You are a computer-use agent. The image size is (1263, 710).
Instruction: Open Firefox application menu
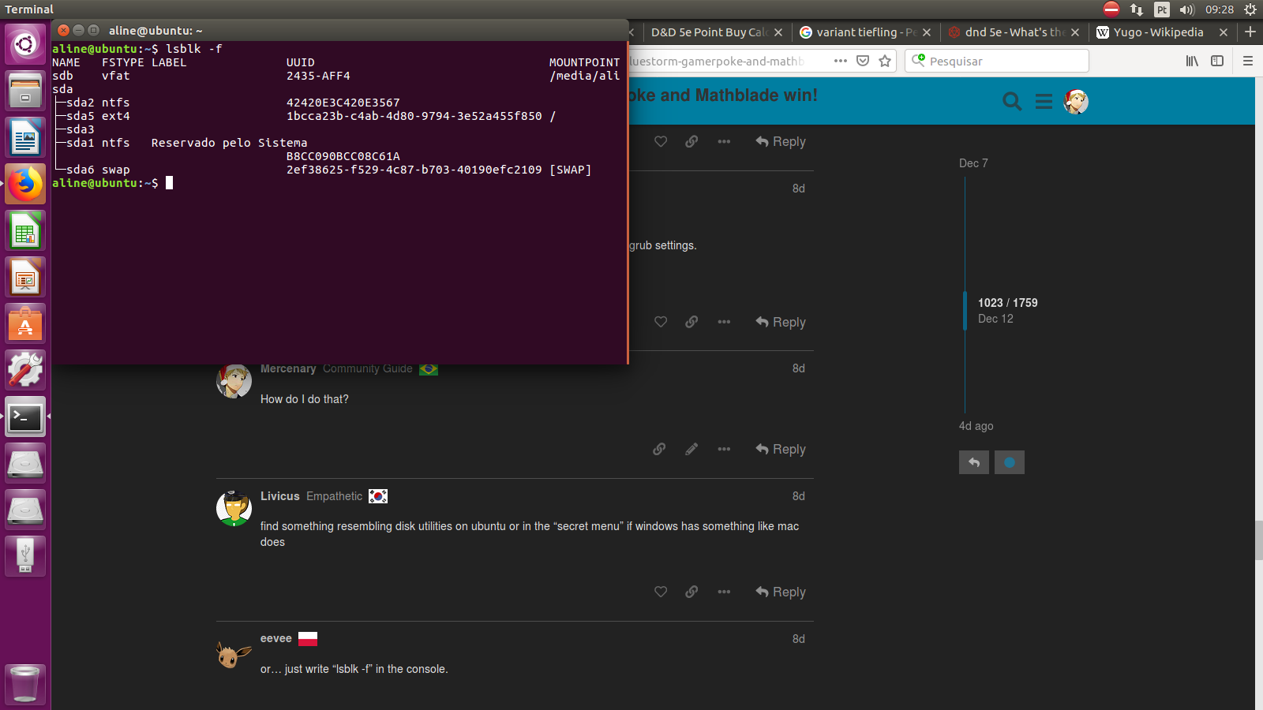coord(1248,61)
